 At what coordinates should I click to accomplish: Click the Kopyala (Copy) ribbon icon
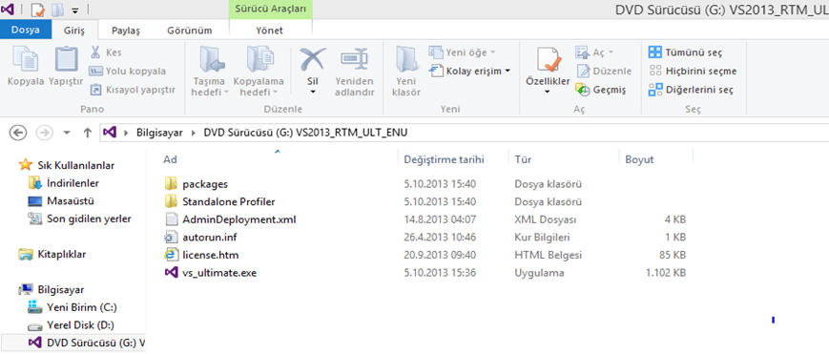click(x=25, y=59)
